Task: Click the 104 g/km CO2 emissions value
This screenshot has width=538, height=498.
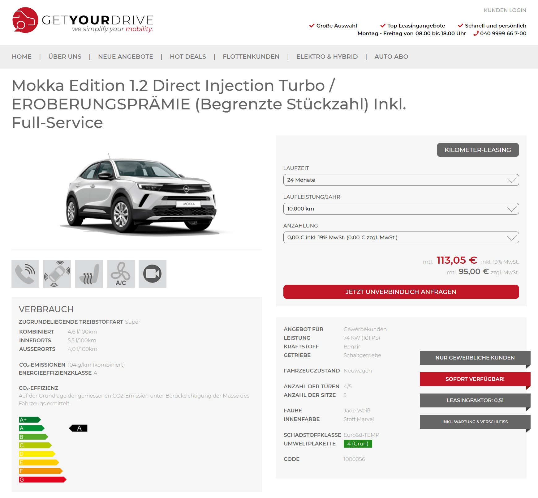Action: pyautogui.click(x=96, y=365)
